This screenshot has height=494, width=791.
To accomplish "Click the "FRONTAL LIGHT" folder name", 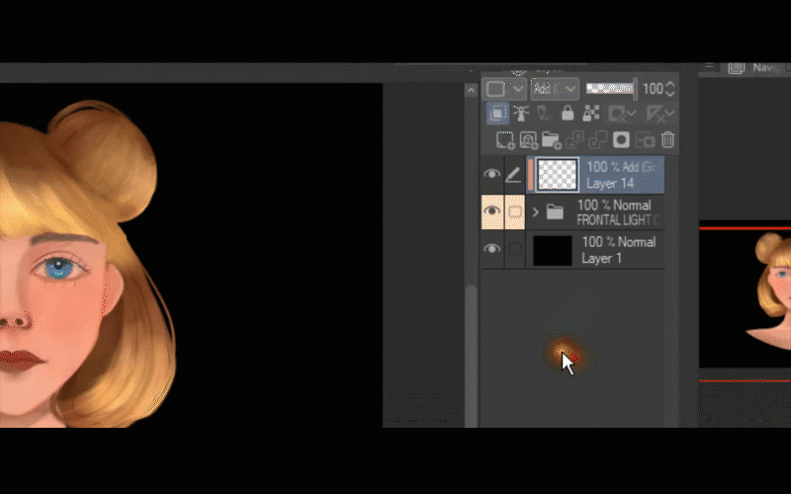I will click(x=618, y=220).
